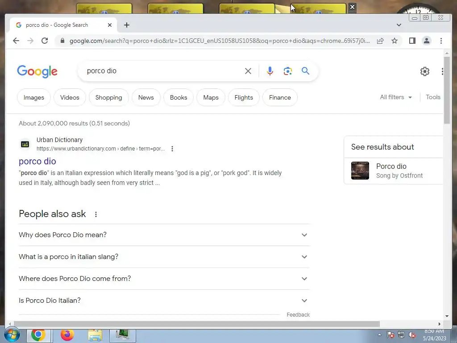Click the muted volume tray icon
Viewport: 457px width, 343px height.
[x=412, y=335]
